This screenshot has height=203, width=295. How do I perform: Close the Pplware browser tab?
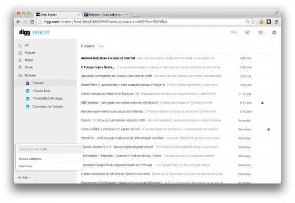tap(126, 14)
